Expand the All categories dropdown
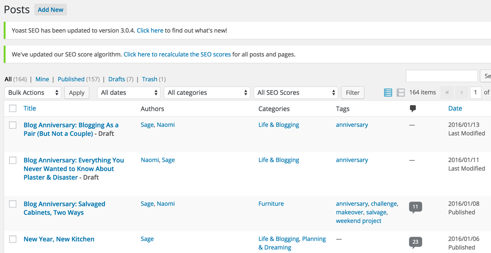 click(x=207, y=92)
